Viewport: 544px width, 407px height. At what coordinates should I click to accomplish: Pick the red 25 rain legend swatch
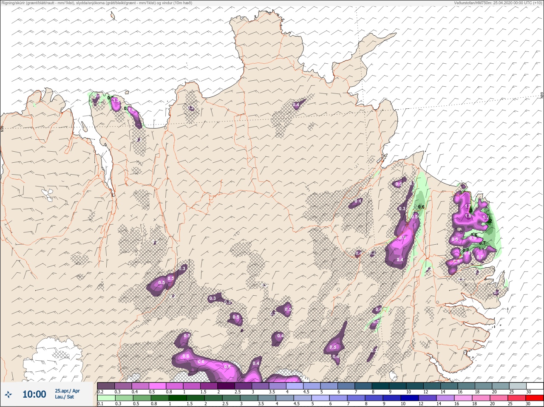click(517, 399)
